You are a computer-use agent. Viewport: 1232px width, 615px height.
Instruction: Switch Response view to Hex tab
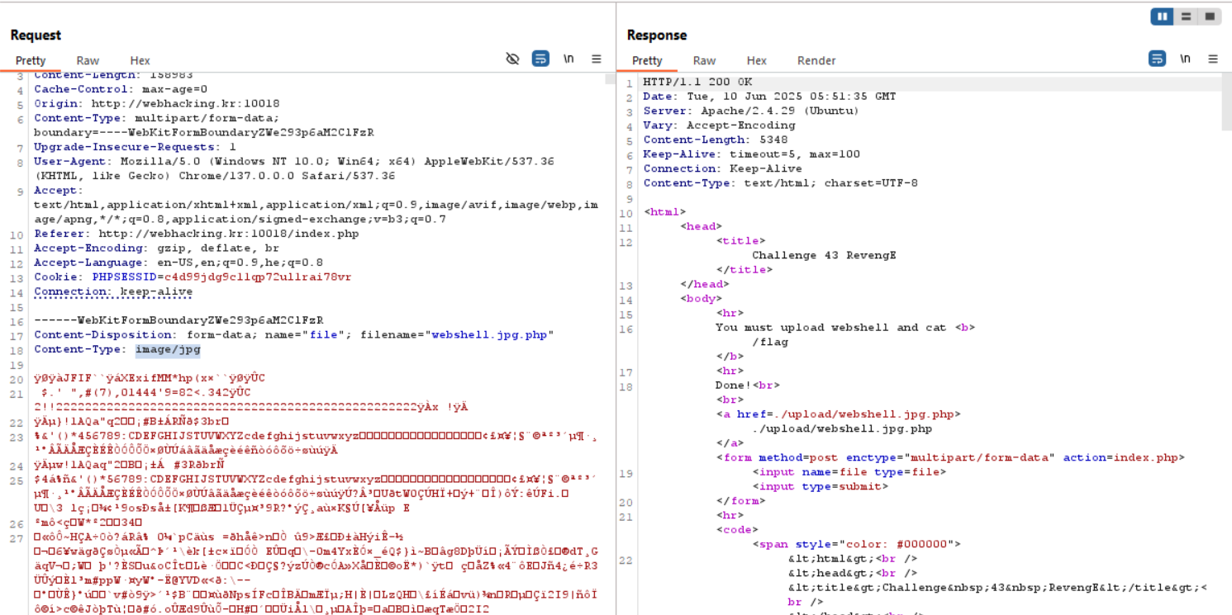[x=756, y=60]
